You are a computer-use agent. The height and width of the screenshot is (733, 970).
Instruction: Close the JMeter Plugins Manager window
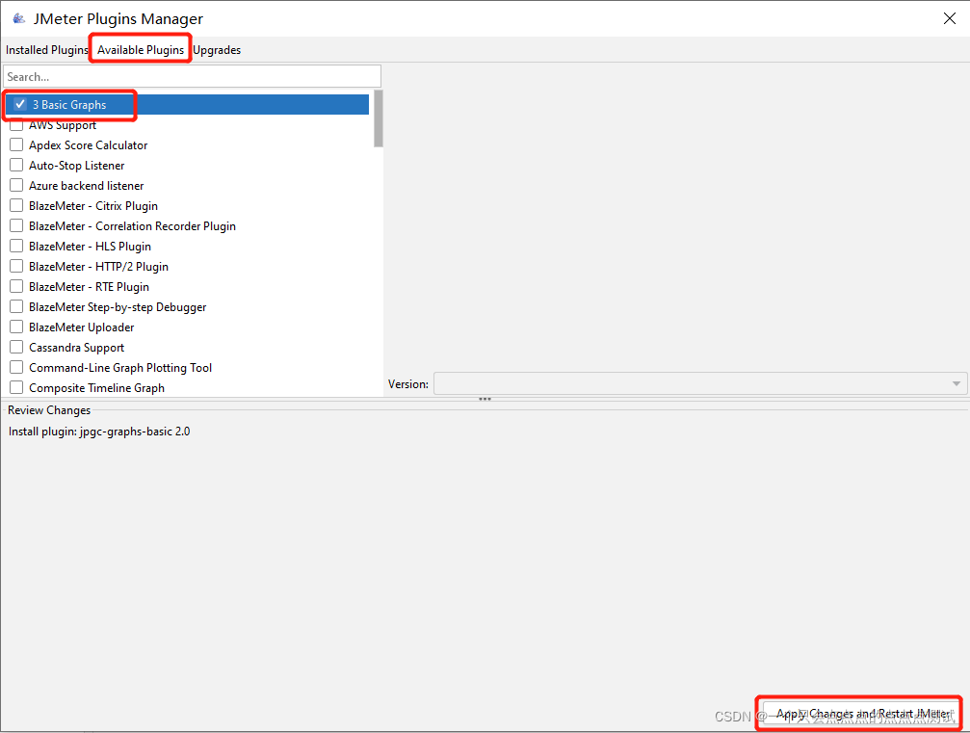coord(950,18)
